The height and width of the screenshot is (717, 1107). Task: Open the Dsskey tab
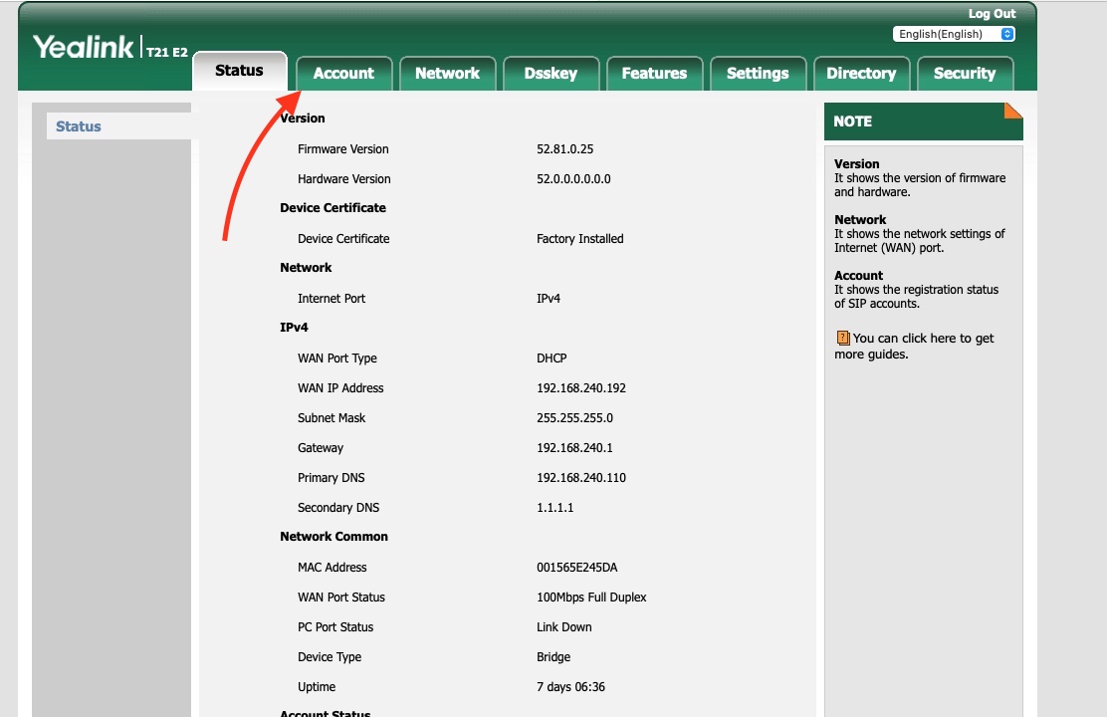point(551,74)
